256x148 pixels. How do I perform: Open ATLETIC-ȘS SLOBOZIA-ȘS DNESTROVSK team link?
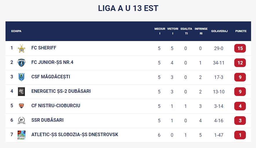click(x=75, y=135)
